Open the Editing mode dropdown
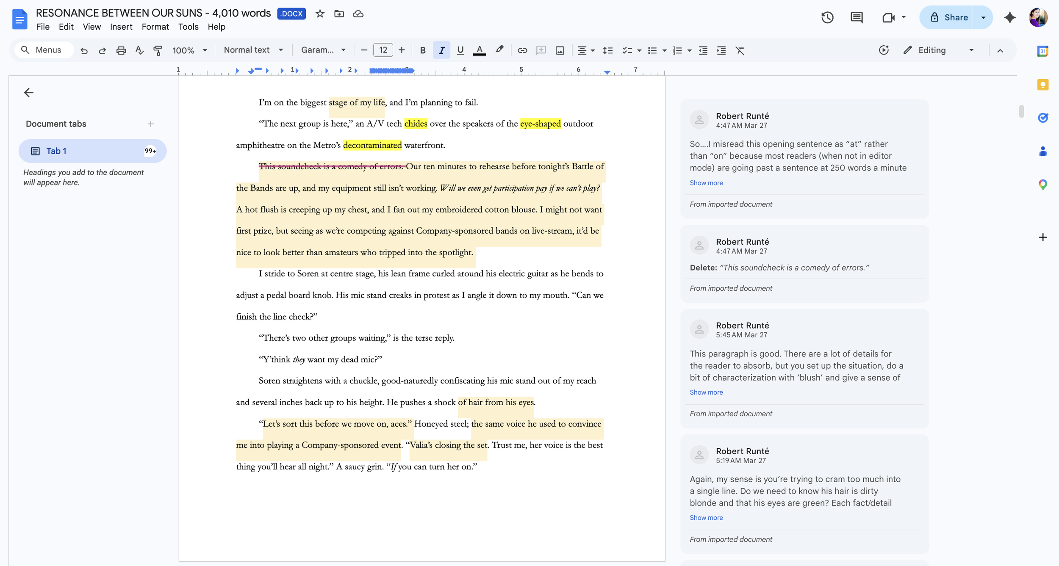Viewport: 1059px width, 566px height. [x=939, y=50]
